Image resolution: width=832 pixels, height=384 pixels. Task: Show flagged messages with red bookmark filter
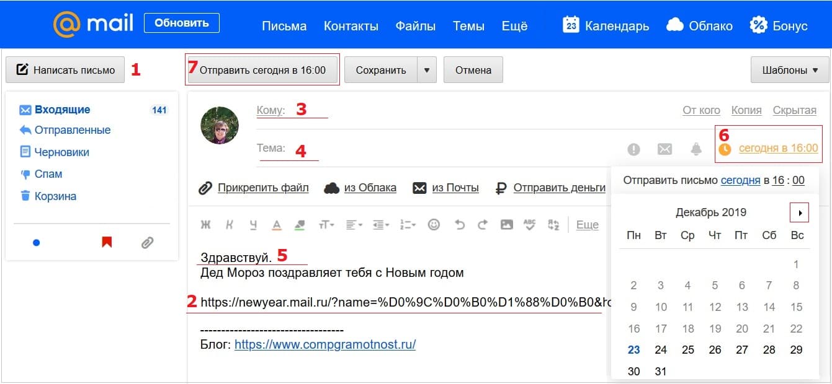pos(107,243)
